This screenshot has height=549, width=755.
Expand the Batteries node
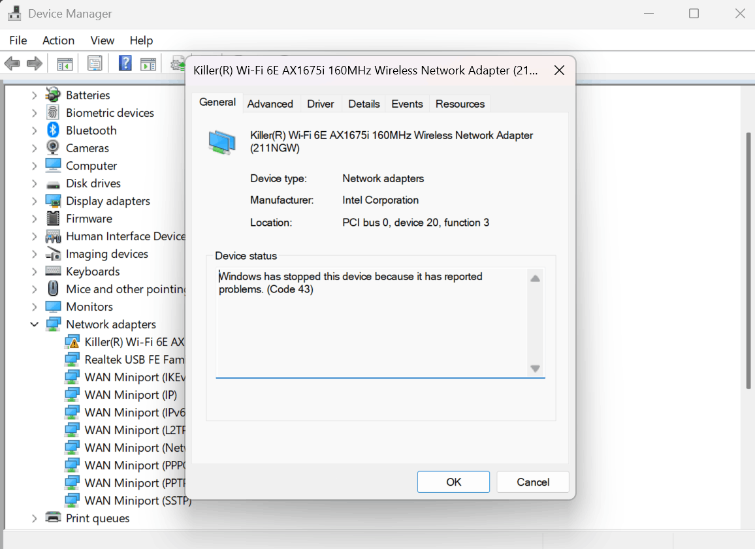34,95
